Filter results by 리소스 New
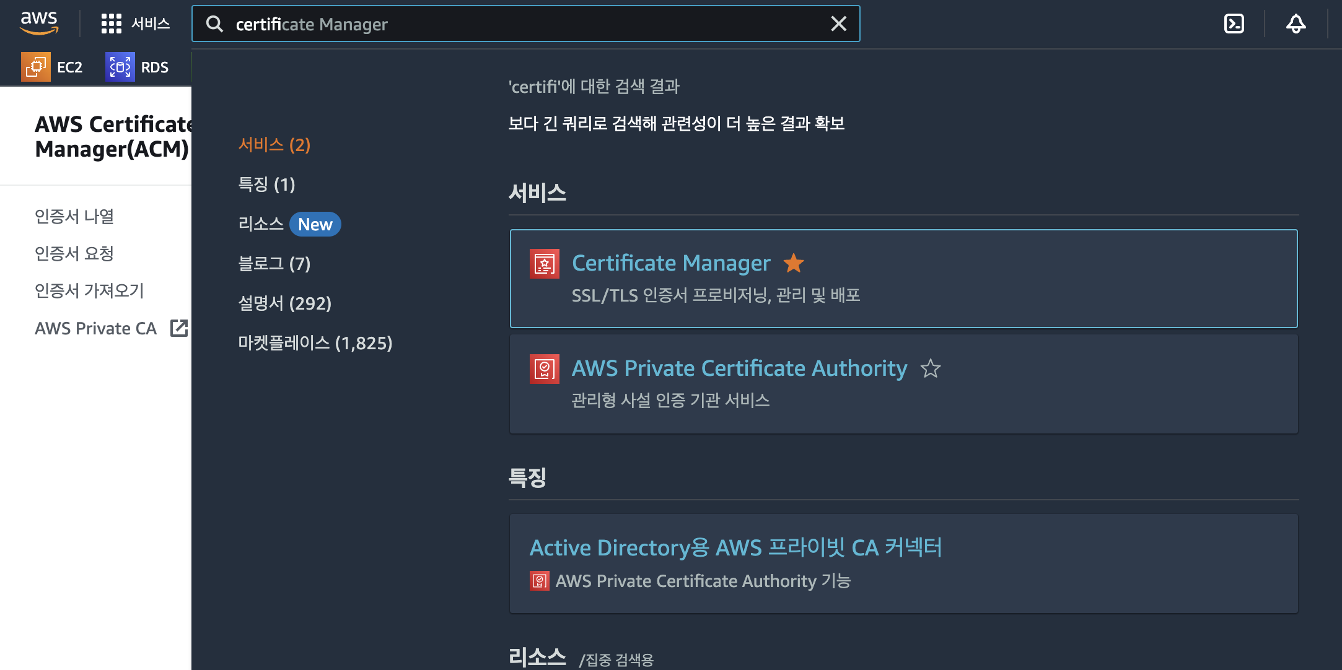This screenshot has width=1342, height=670. (x=289, y=224)
